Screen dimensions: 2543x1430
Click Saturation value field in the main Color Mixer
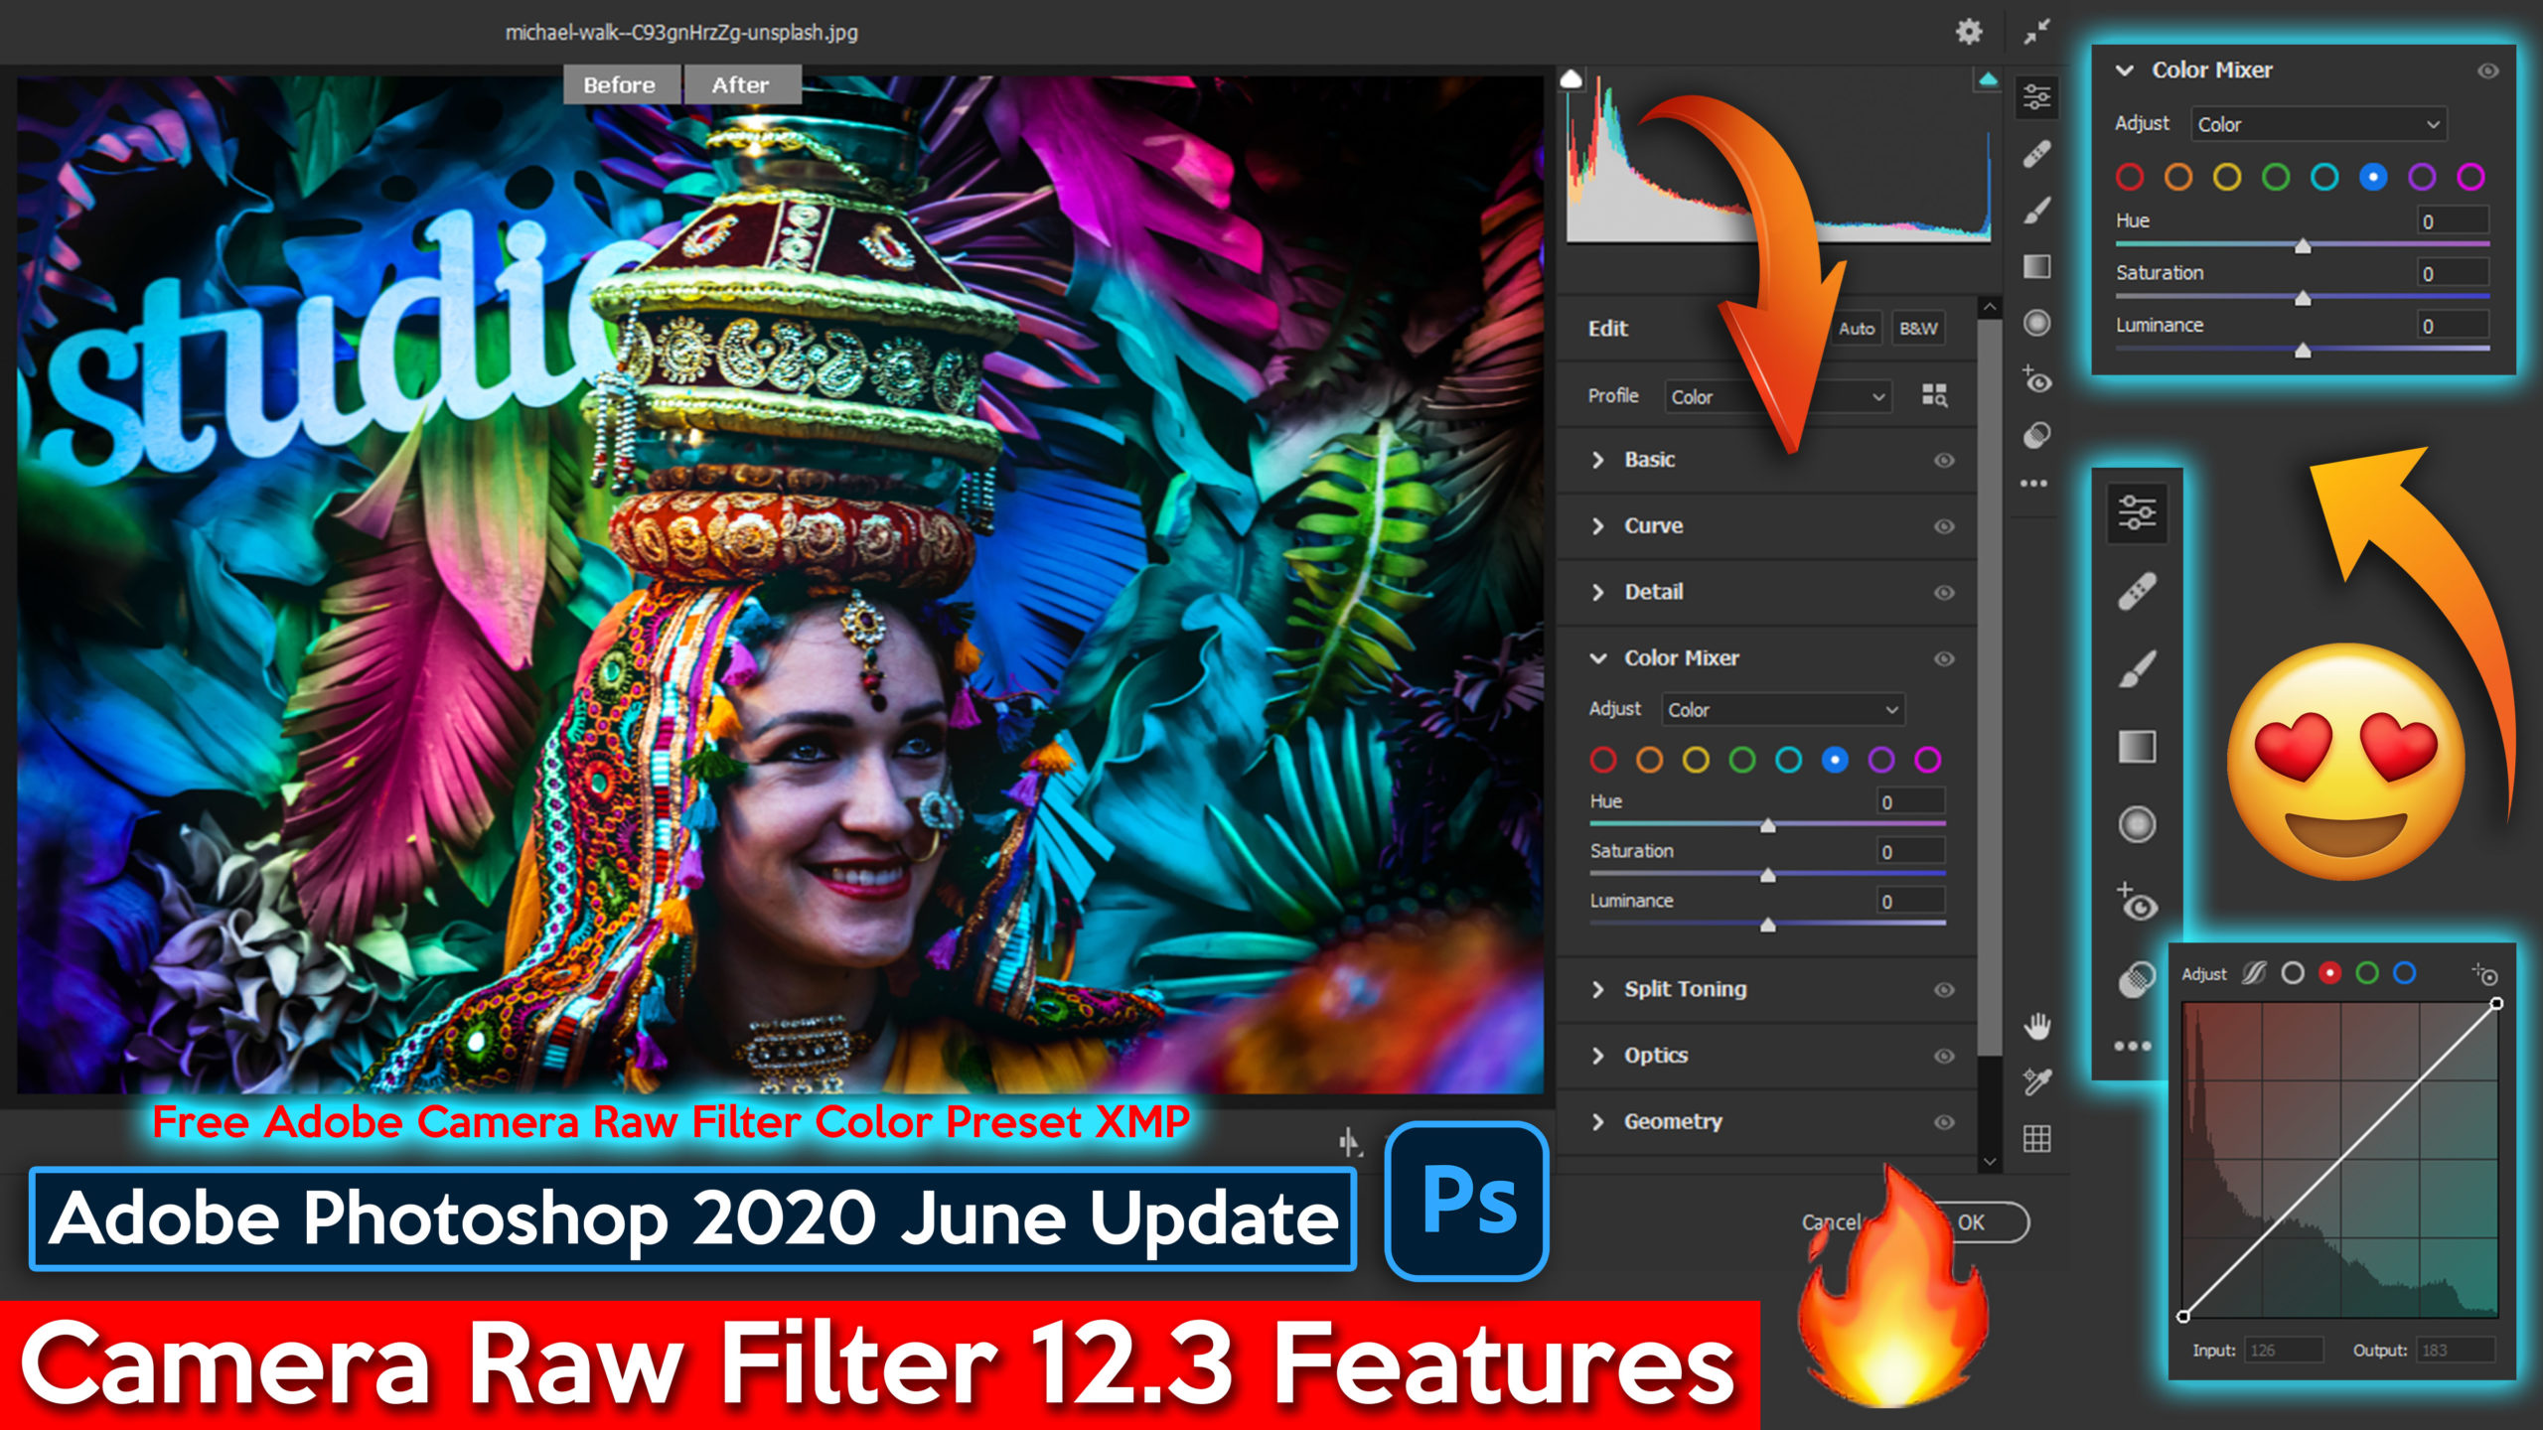pos(1910,851)
